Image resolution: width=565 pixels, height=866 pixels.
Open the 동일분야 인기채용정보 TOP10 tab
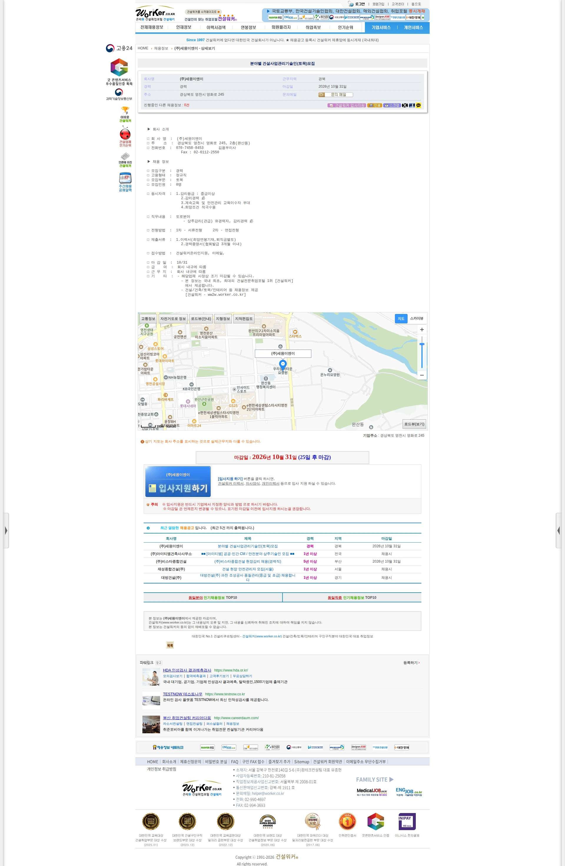tap(213, 597)
